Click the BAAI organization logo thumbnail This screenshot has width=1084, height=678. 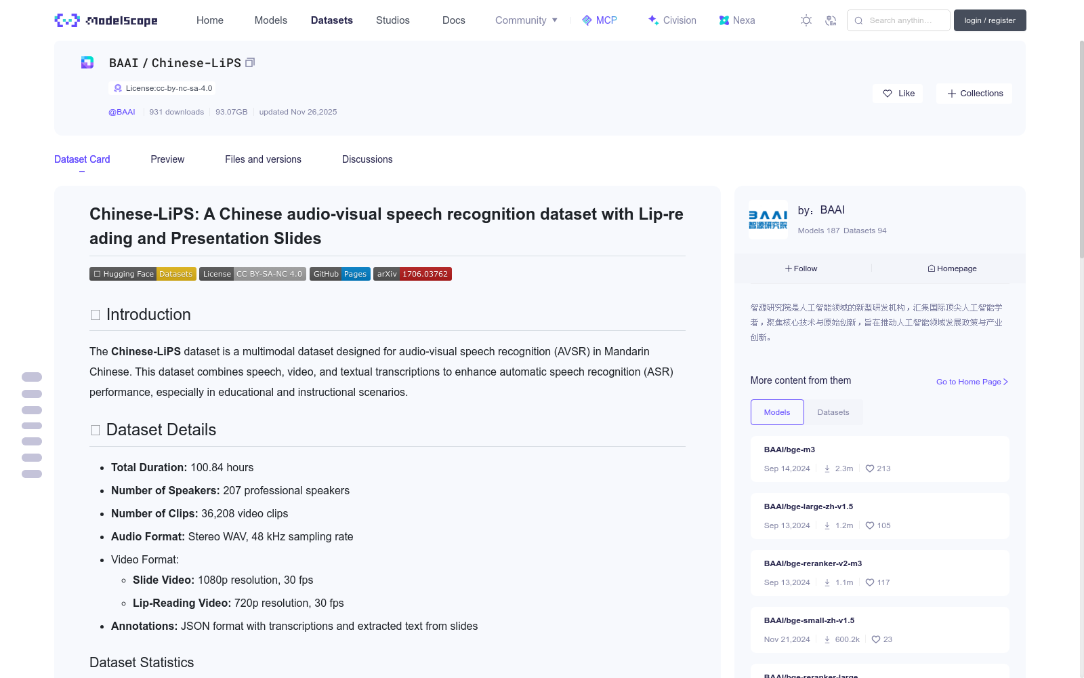point(768,219)
